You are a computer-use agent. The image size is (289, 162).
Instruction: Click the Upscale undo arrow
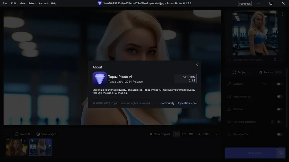[264, 84]
